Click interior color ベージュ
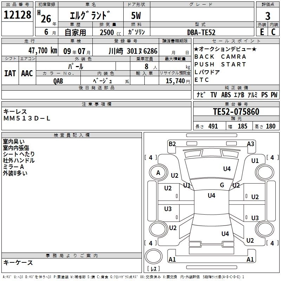281x281 pixels. [102, 81]
